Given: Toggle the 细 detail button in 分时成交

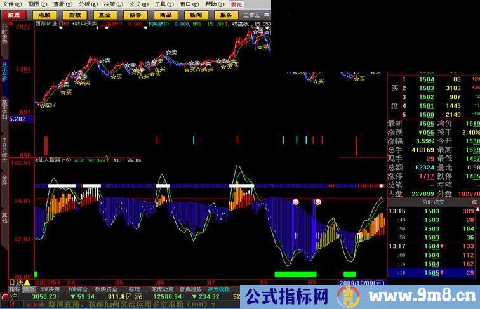Looking at the screenshot, I should click(474, 201).
